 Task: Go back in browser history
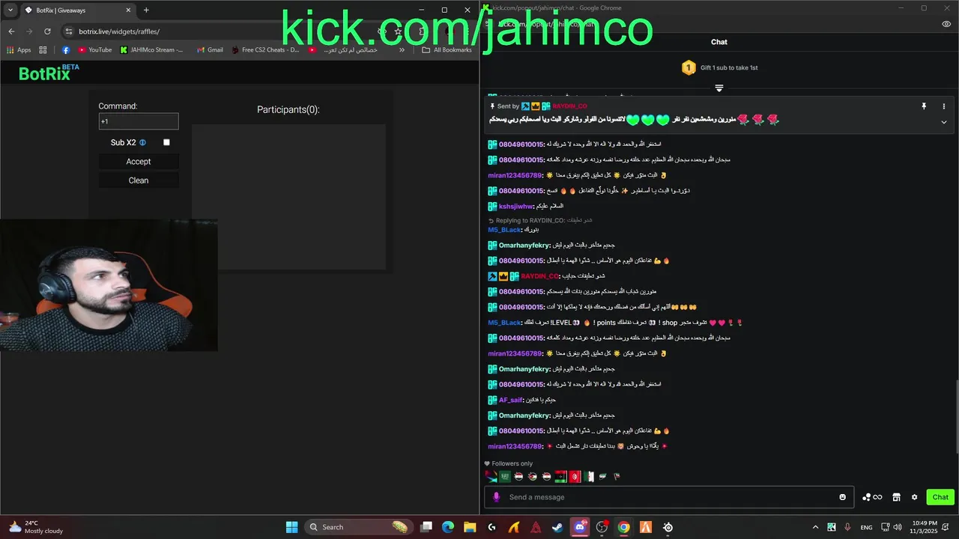coord(11,31)
